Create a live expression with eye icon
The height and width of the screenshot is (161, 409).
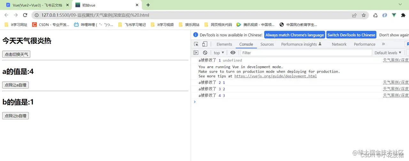pos(233,53)
